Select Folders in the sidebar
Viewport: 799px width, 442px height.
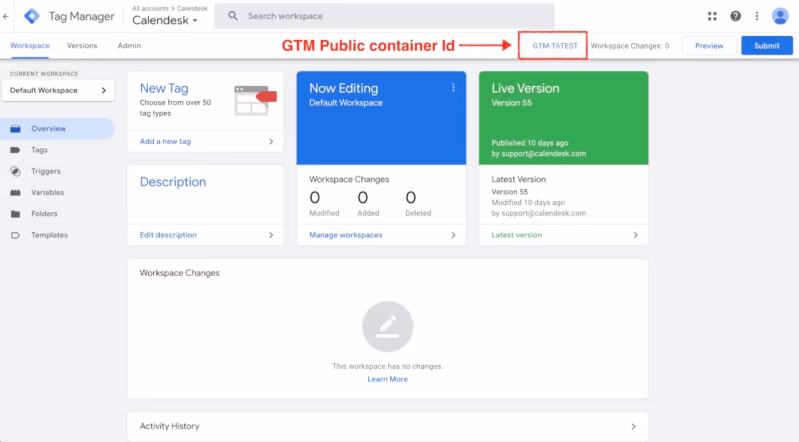click(x=44, y=214)
